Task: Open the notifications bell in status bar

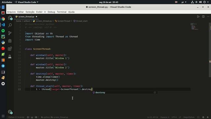Action: (x=208, y=117)
